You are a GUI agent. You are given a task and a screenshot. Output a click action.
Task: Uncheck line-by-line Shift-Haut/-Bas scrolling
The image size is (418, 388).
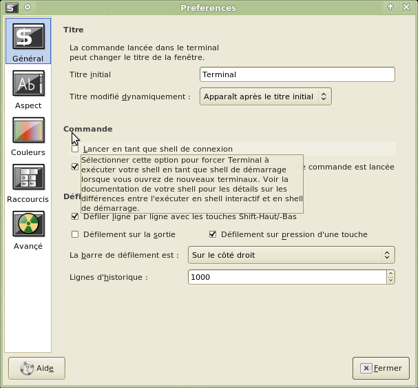[x=75, y=216]
